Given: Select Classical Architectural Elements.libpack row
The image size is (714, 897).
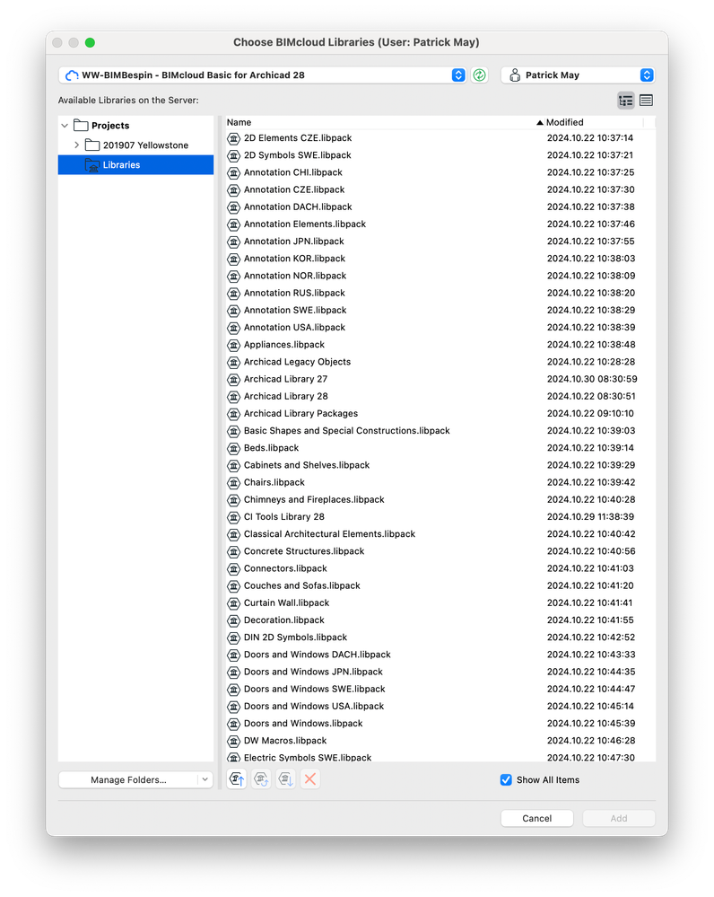Looking at the screenshot, I should point(440,533).
